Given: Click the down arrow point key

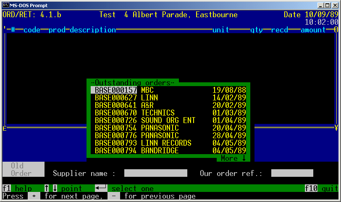Looking at the screenshot, I should 55,188.
